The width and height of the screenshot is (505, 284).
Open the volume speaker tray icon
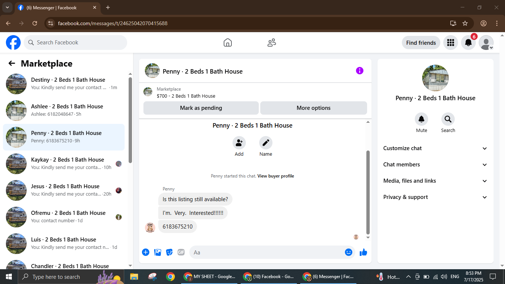[x=444, y=277]
